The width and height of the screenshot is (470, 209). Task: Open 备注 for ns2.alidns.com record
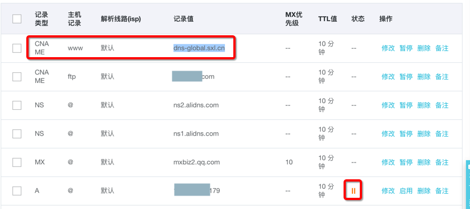(442, 105)
